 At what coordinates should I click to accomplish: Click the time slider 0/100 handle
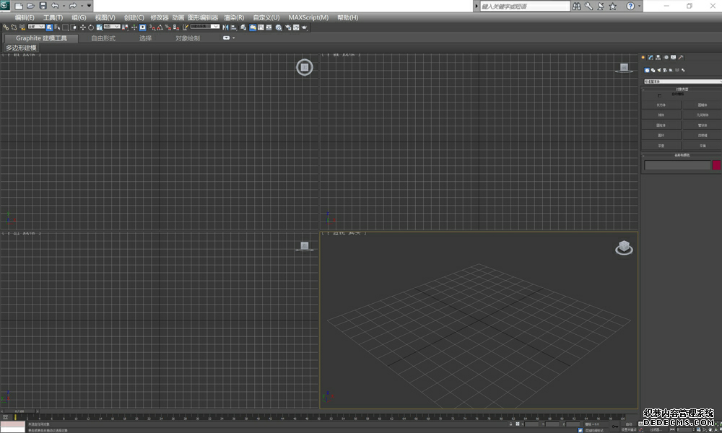click(19, 411)
